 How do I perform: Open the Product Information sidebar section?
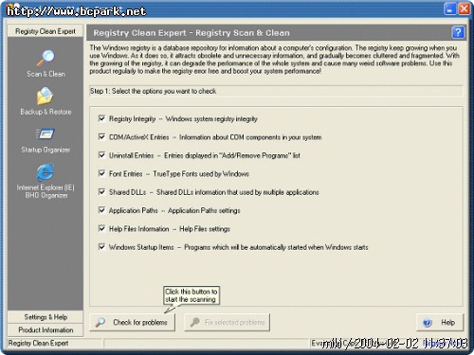coord(46,330)
